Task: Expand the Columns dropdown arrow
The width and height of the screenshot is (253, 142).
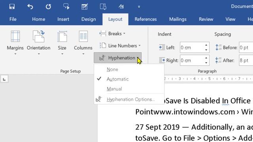Action: (x=83, y=54)
